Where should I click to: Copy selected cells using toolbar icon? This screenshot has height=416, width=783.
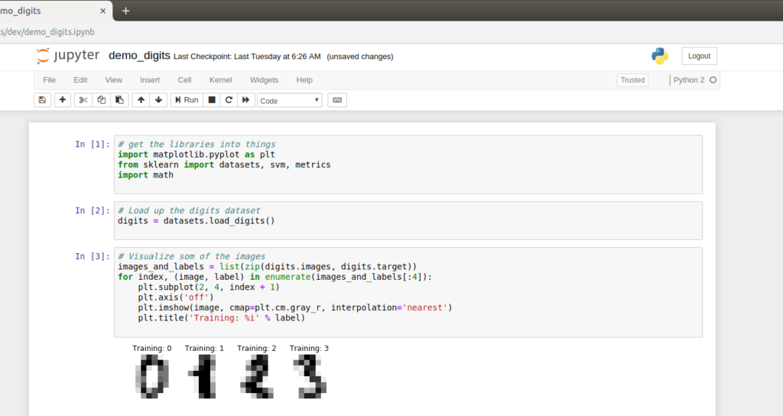(101, 100)
